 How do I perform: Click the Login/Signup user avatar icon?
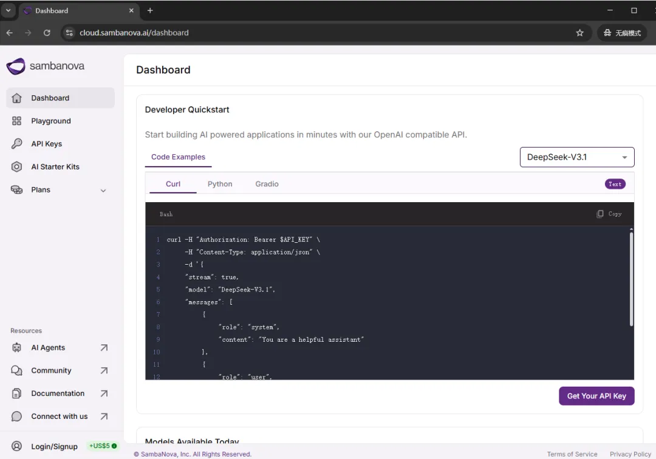point(17,446)
